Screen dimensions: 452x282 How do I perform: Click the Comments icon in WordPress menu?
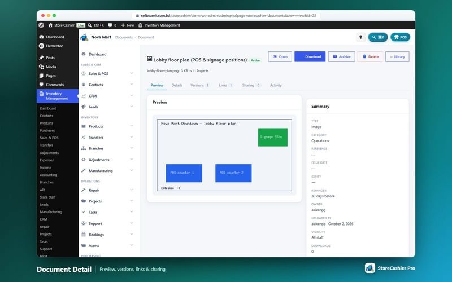(x=41, y=85)
